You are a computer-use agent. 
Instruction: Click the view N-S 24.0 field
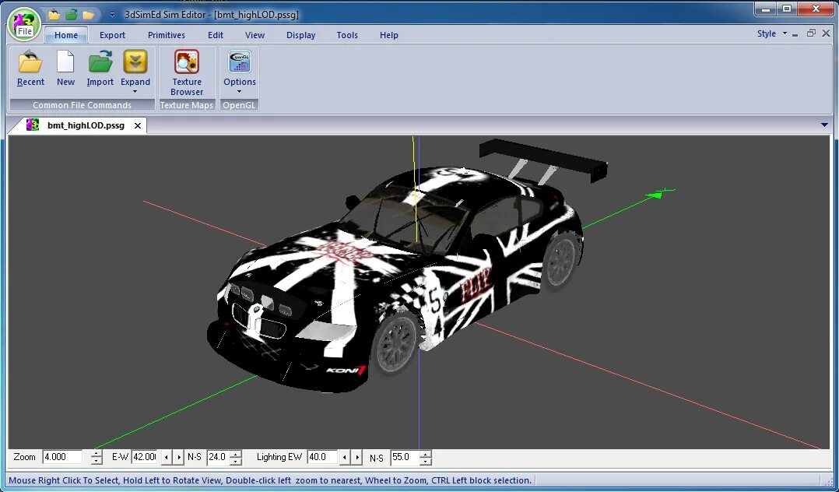tap(218, 457)
